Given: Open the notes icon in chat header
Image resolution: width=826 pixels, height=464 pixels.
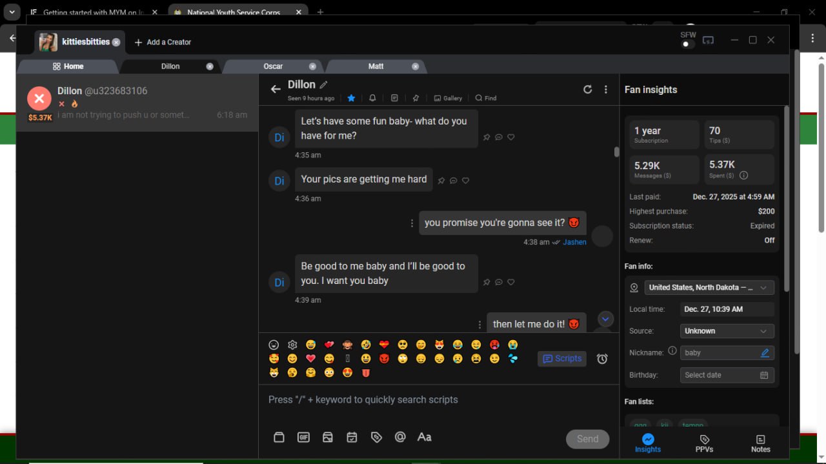Looking at the screenshot, I should pyautogui.click(x=394, y=98).
